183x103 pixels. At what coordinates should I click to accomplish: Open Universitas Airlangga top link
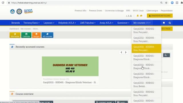click(x=114, y=11)
